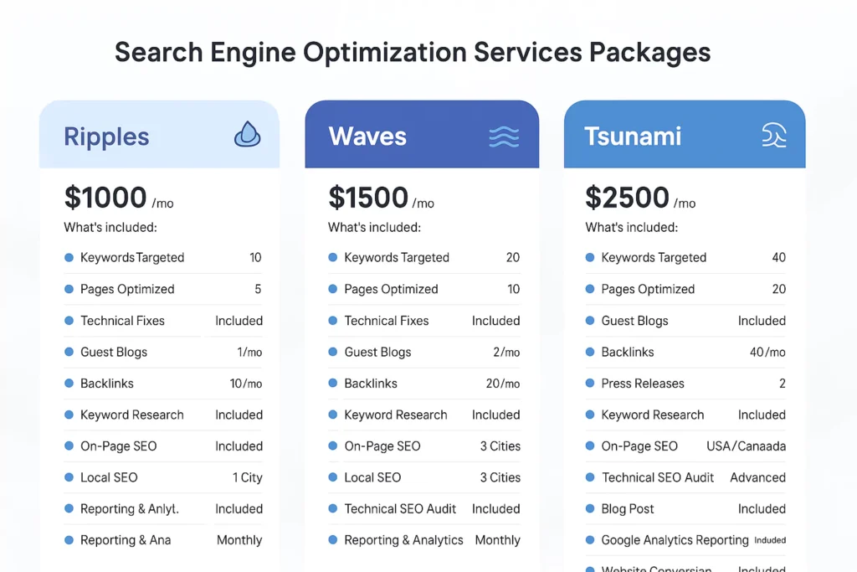Click the waves icon on Waves card
Image resolution: width=857 pixels, height=572 pixels.
click(x=504, y=137)
